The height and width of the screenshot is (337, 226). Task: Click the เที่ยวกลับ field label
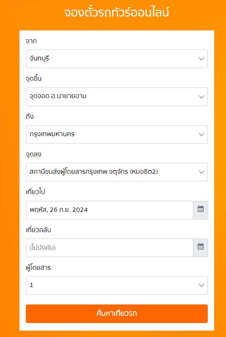pos(39,230)
